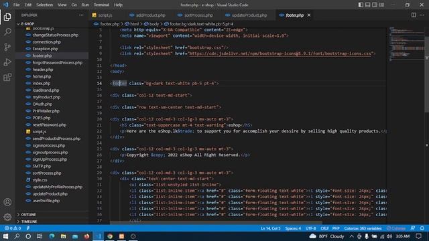Open the customize layout icon
429x241 pixels.
point(381,5)
